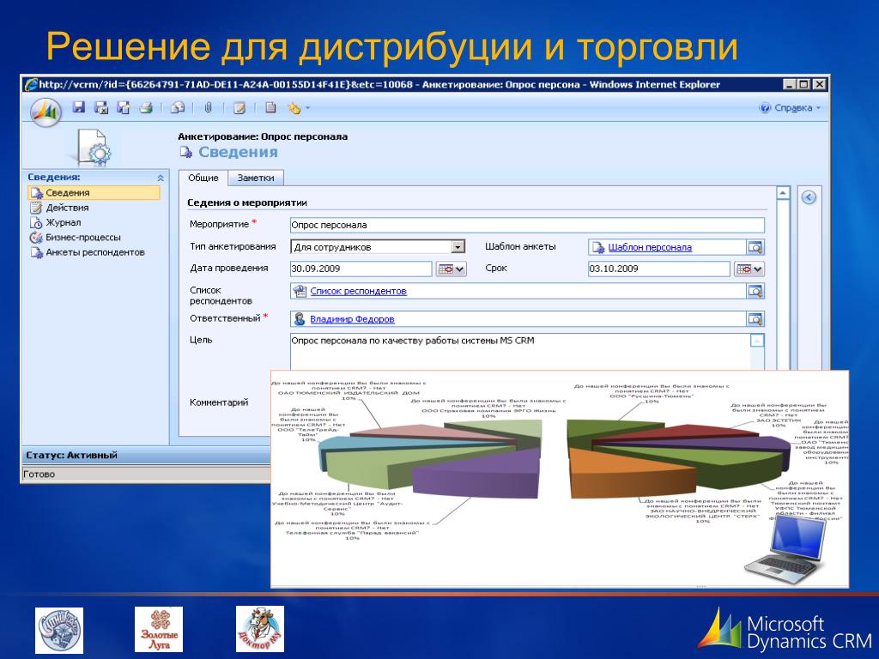Image resolution: width=879 pixels, height=659 pixels.
Task: Open the dropdown arrow beside the hand icon
Action: coord(307,108)
